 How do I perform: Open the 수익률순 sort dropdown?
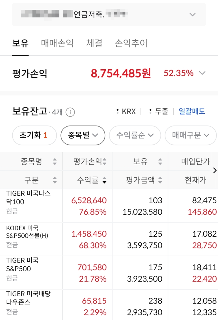coord(135,135)
